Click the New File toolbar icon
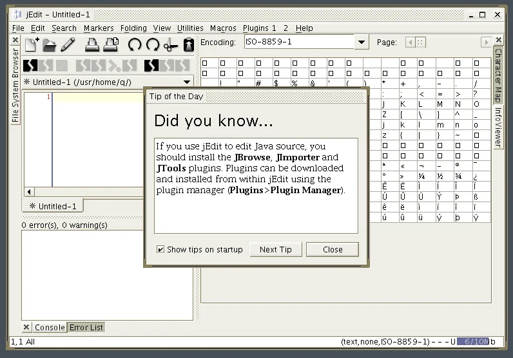The width and height of the screenshot is (513, 358). click(x=32, y=44)
